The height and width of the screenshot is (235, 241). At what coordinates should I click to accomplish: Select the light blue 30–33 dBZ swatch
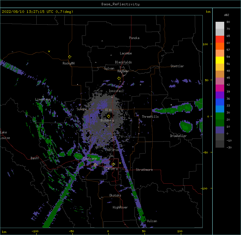point(220,109)
